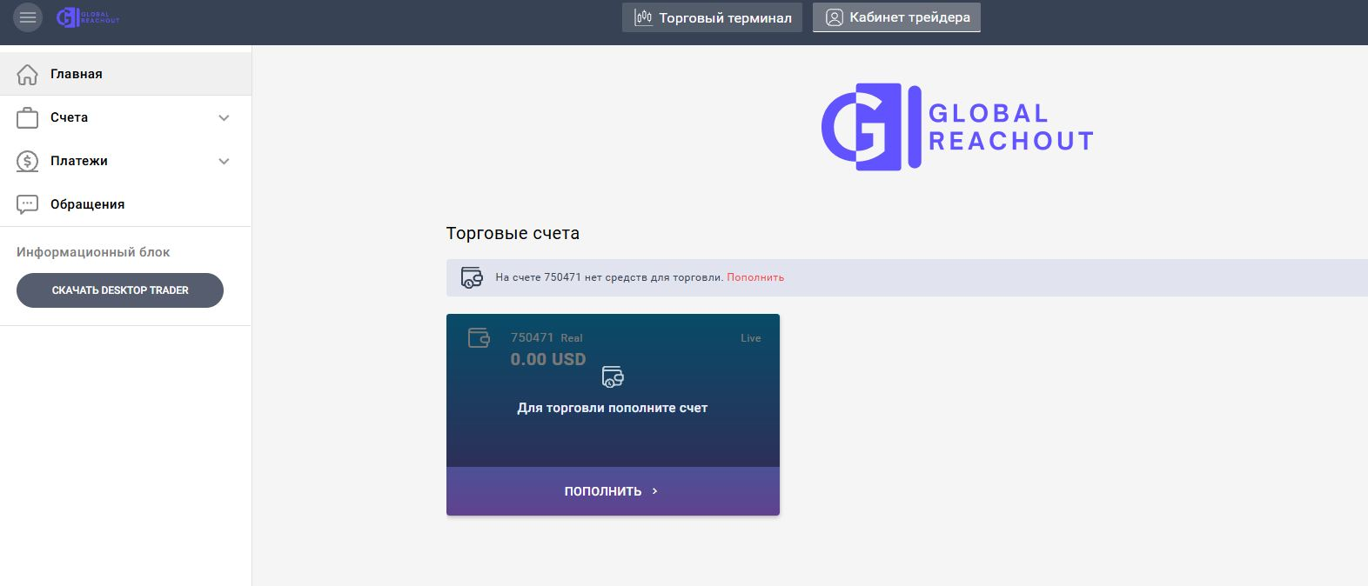
Task: Expand the Платежи menu chevron
Action: tap(224, 161)
